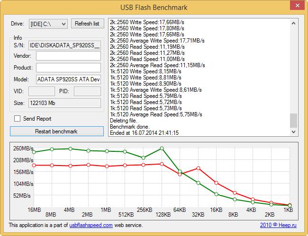Enable the Send Report checkbox
308x236 pixels.
tap(18, 119)
